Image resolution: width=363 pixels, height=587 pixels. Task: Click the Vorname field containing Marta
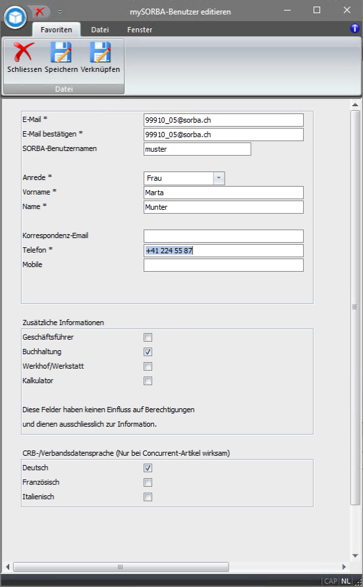(x=223, y=193)
